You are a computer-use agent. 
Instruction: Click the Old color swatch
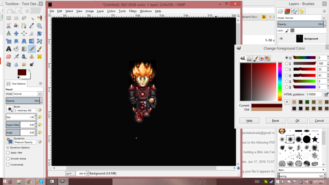[x=266, y=109]
